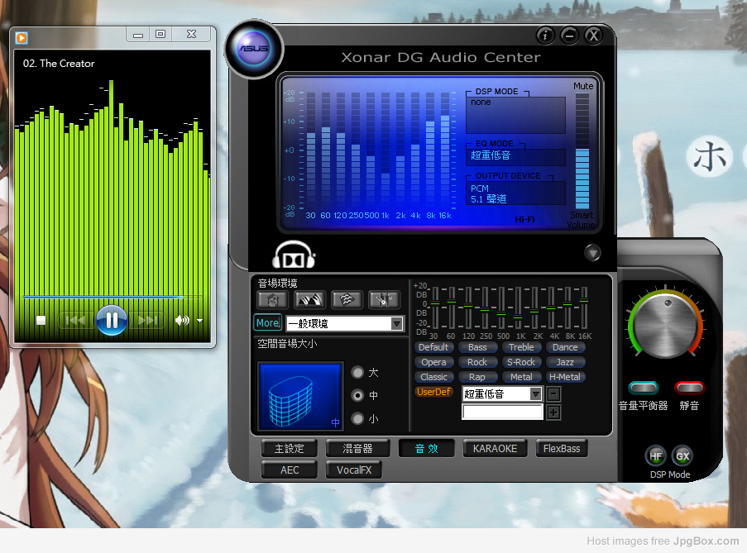Screen dimensions: 747x553
Task: Open the 一般環境 environment dropdown
Action: 396,324
